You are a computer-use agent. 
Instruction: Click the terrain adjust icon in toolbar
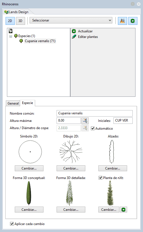122,21
